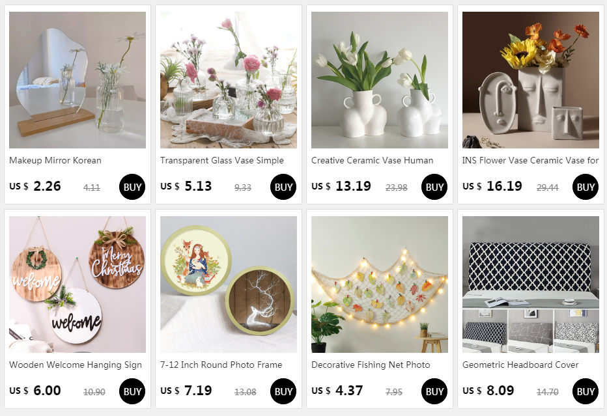Follow the 'Creative Ceramic Vase Human' title link
The height and width of the screenshot is (416, 607).
point(372,160)
